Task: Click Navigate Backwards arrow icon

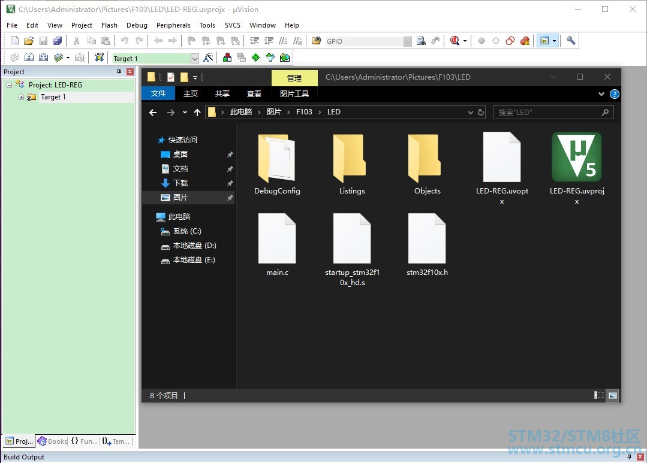Action: point(158,41)
